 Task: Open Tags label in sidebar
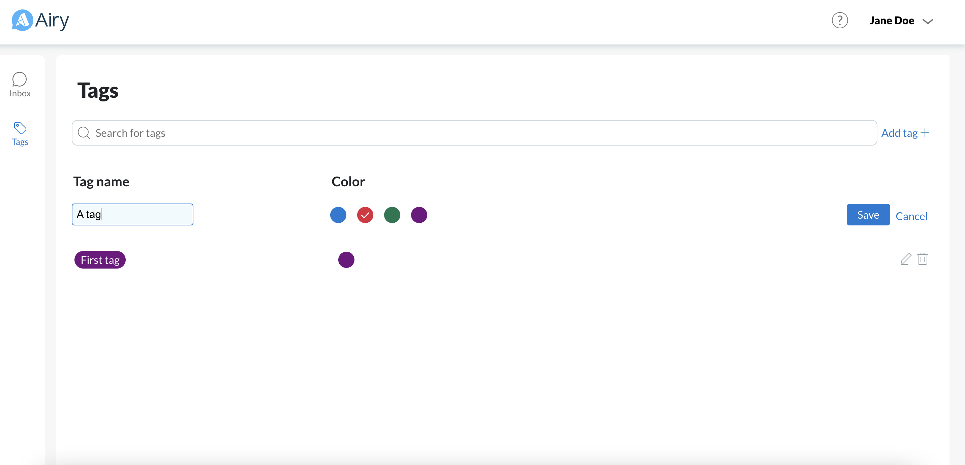tap(20, 142)
